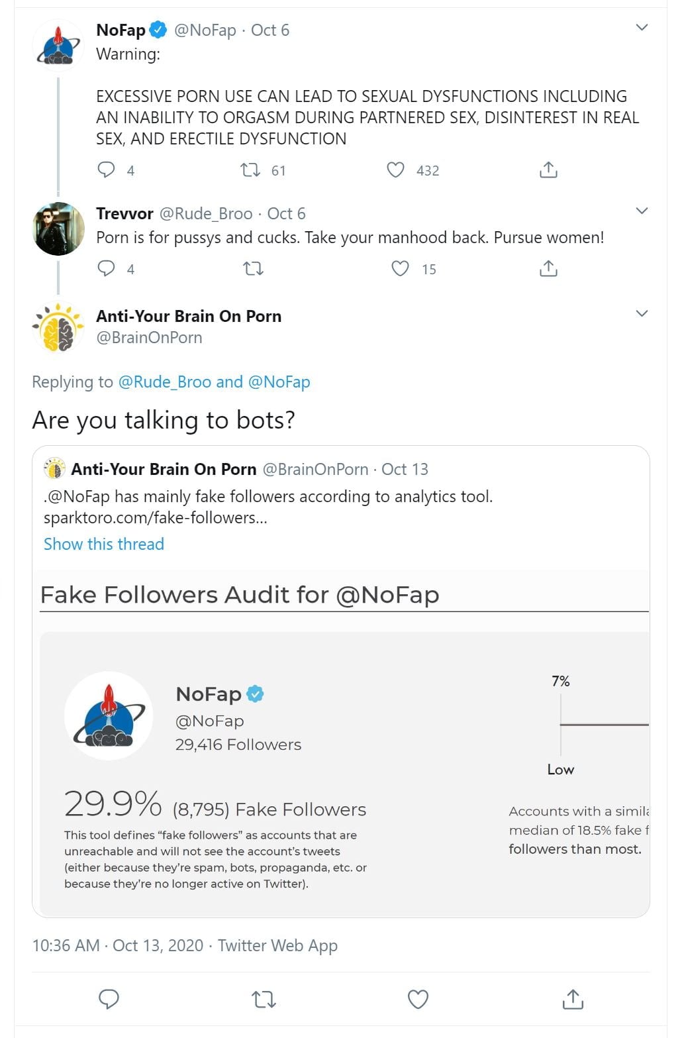Open Trevvor's profile picture
Image resolution: width=686 pixels, height=1038 pixels.
[x=58, y=229]
